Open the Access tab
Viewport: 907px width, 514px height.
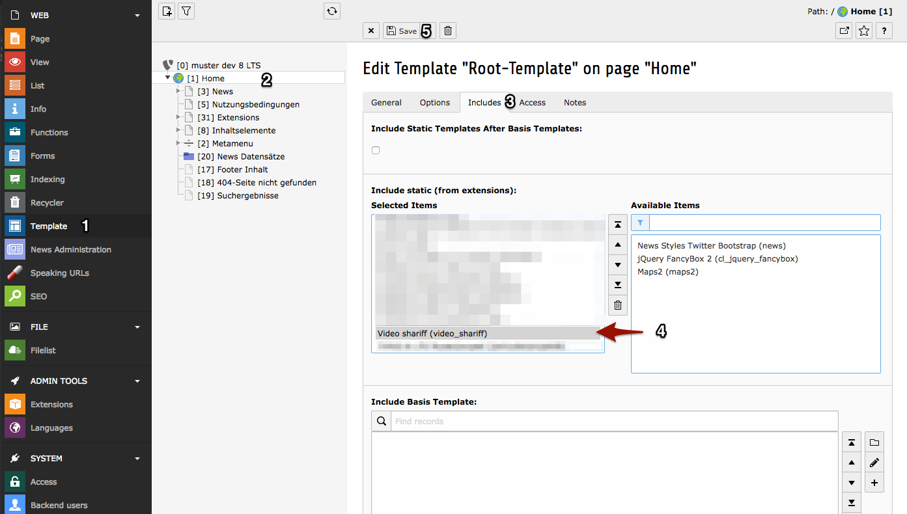[532, 102]
